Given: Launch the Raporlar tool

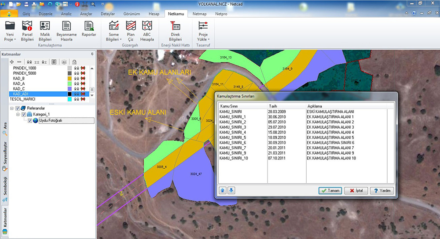Looking at the screenshot, I should click(x=89, y=29).
